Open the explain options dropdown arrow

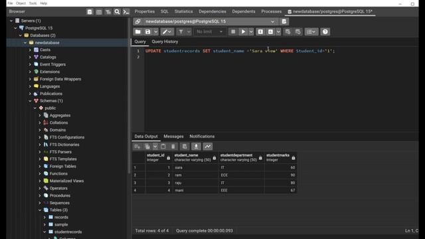click(278, 32)
